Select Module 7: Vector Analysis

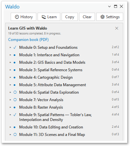tap(41, 100)
